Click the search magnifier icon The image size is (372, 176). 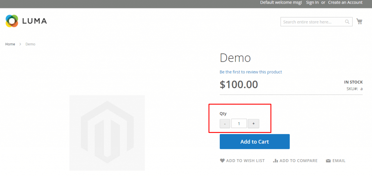click(x=348, y=22)
